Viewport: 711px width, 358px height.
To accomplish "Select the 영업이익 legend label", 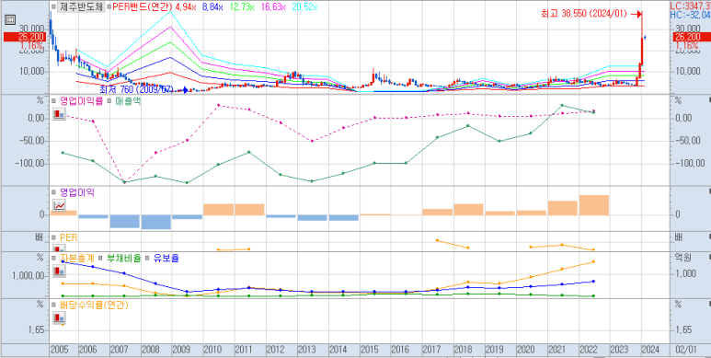I will pyautogui.click(x=77, y=192).
